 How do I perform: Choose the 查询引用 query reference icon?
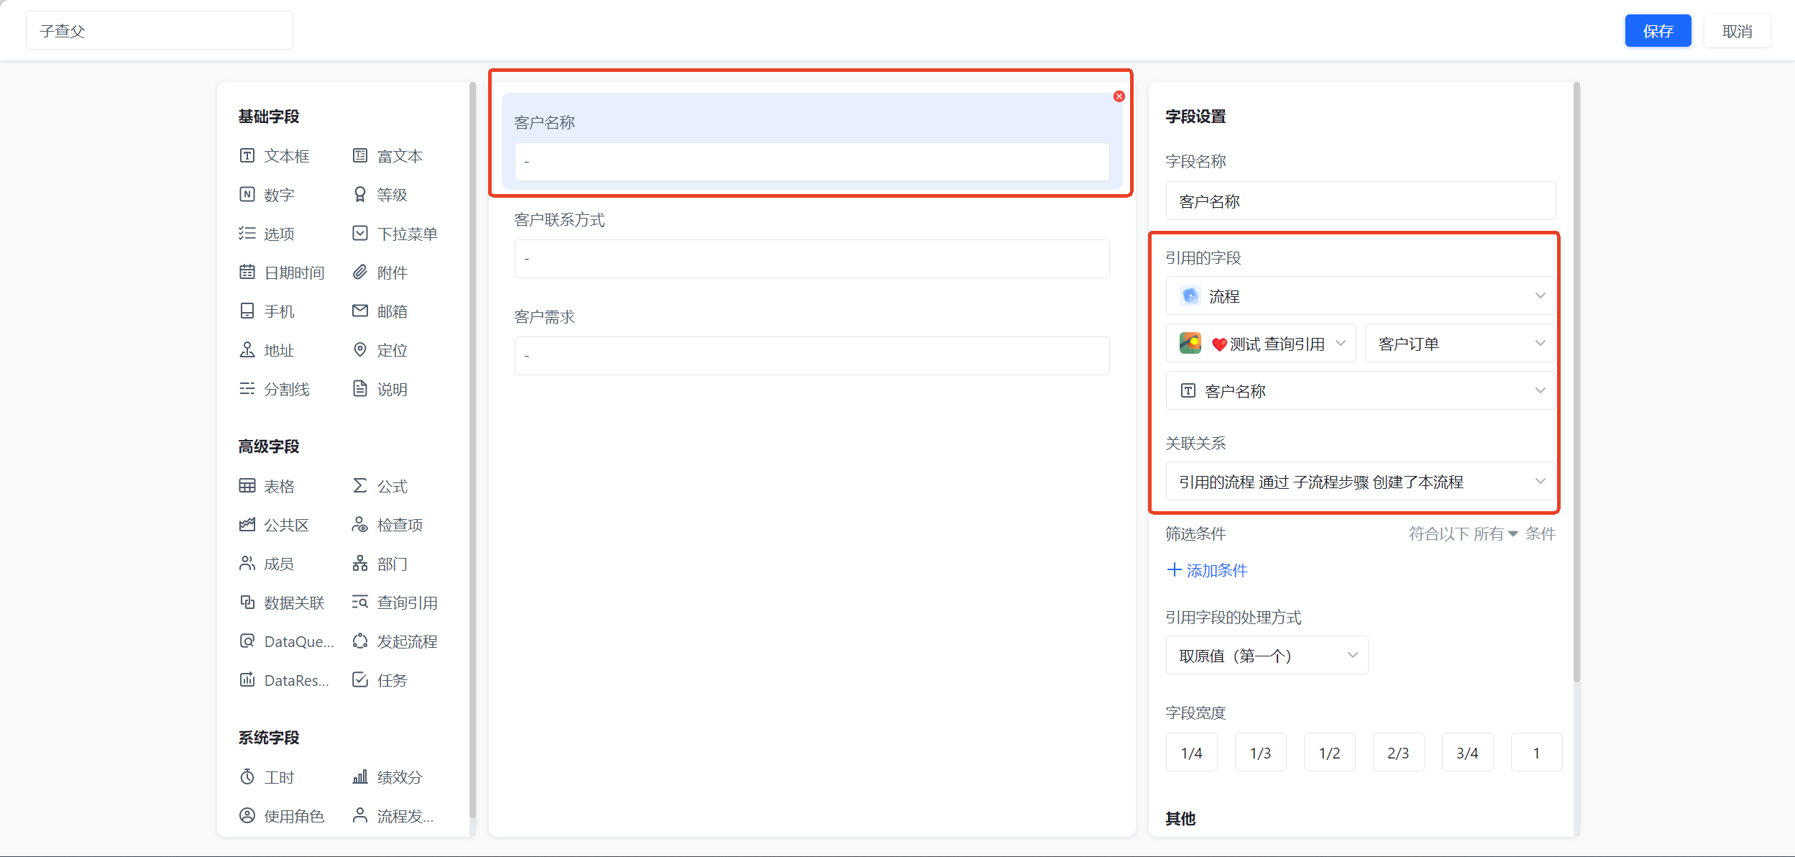[360, 602]
